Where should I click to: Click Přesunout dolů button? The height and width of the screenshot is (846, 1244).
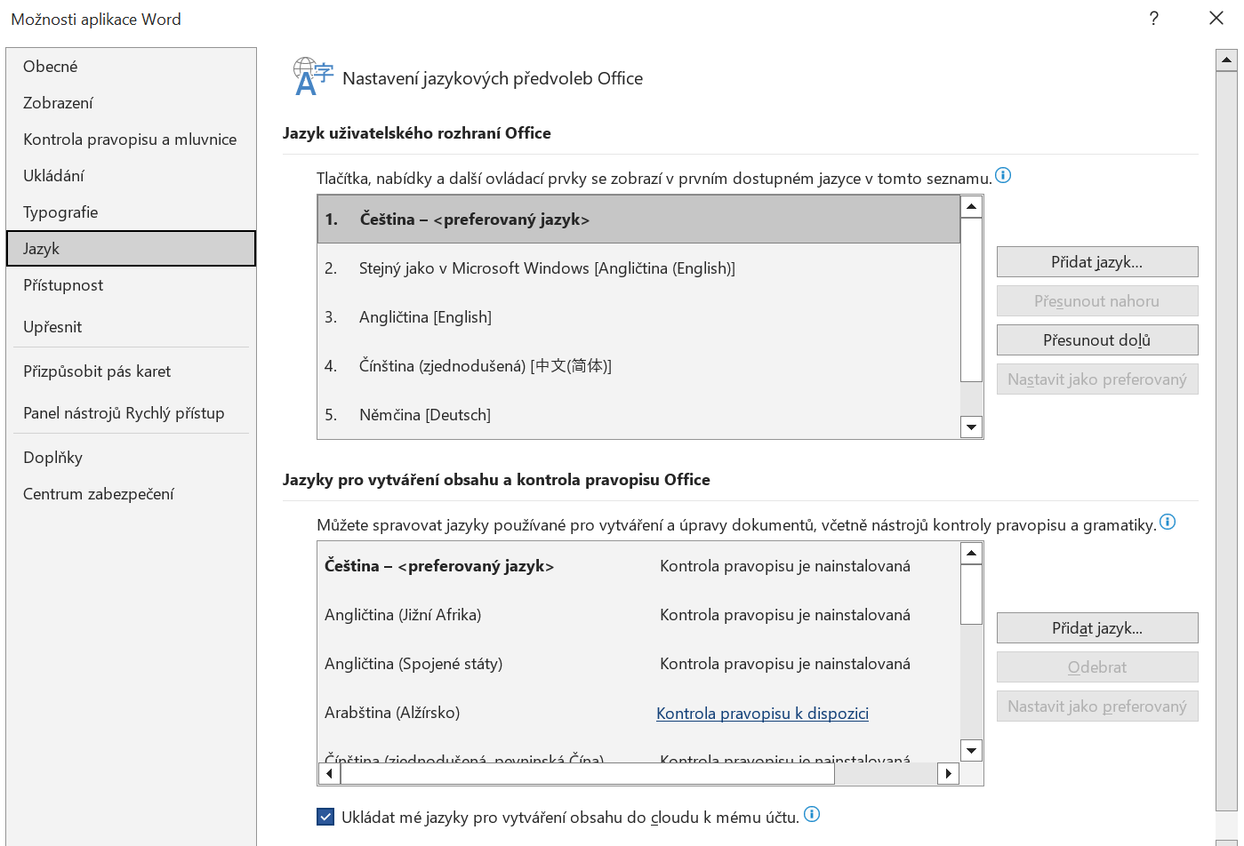[1096, 340]
